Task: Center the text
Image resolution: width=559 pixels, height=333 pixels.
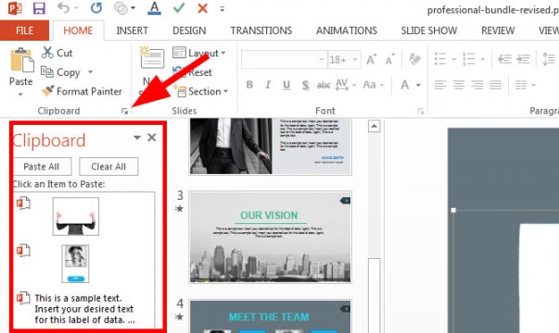Action: [x=459, y=85]
